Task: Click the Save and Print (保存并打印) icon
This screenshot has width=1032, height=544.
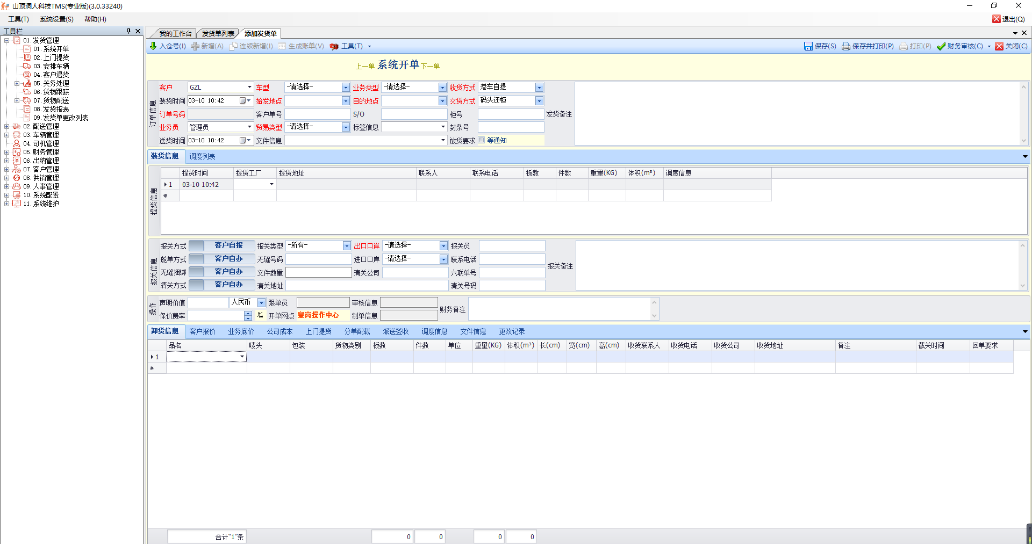Action: [x=846, y=46]
